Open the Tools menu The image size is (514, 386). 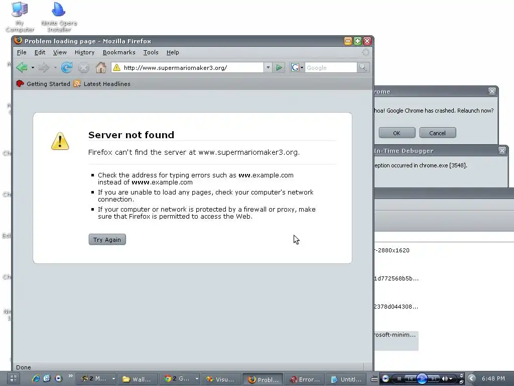151,52
